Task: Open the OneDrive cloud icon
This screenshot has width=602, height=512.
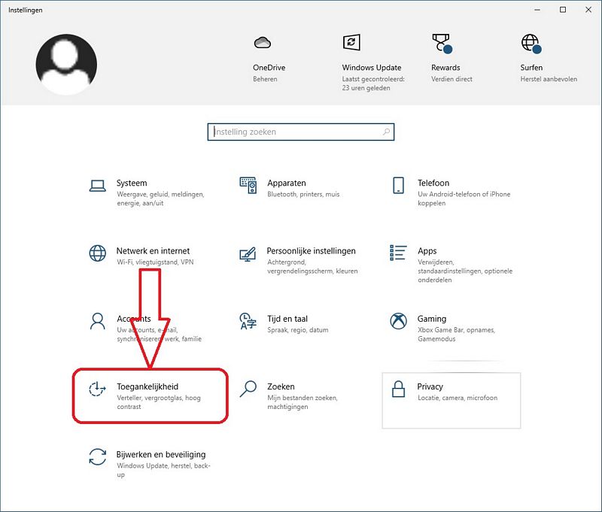Action: tap(263, 42)
